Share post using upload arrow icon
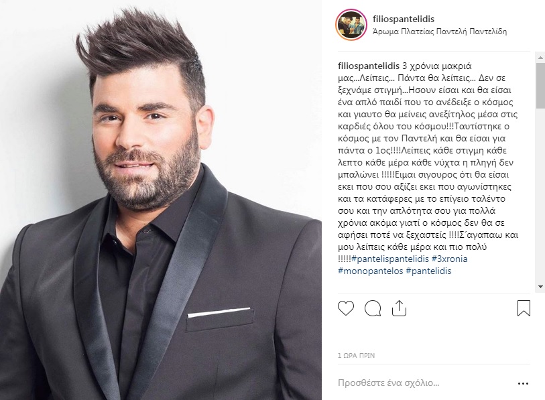This screenshot has width=545, height=400. tap(399, 308)
